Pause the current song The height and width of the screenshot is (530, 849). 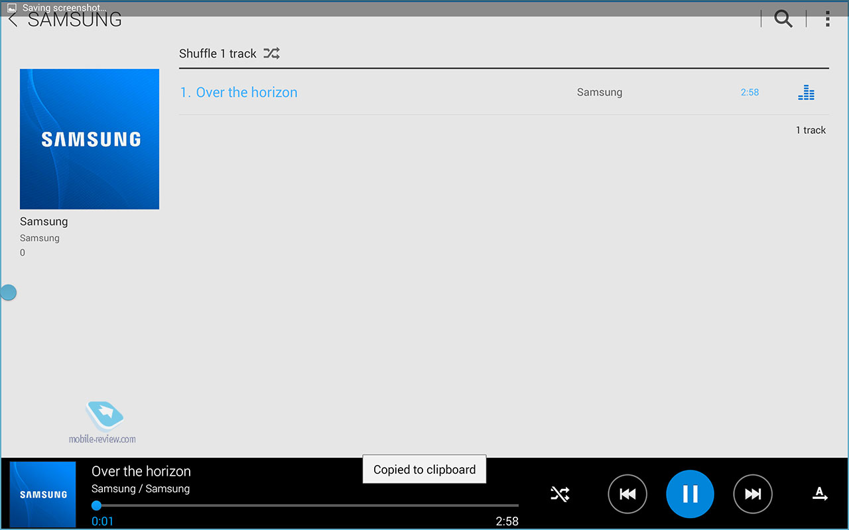coord(690,494)
